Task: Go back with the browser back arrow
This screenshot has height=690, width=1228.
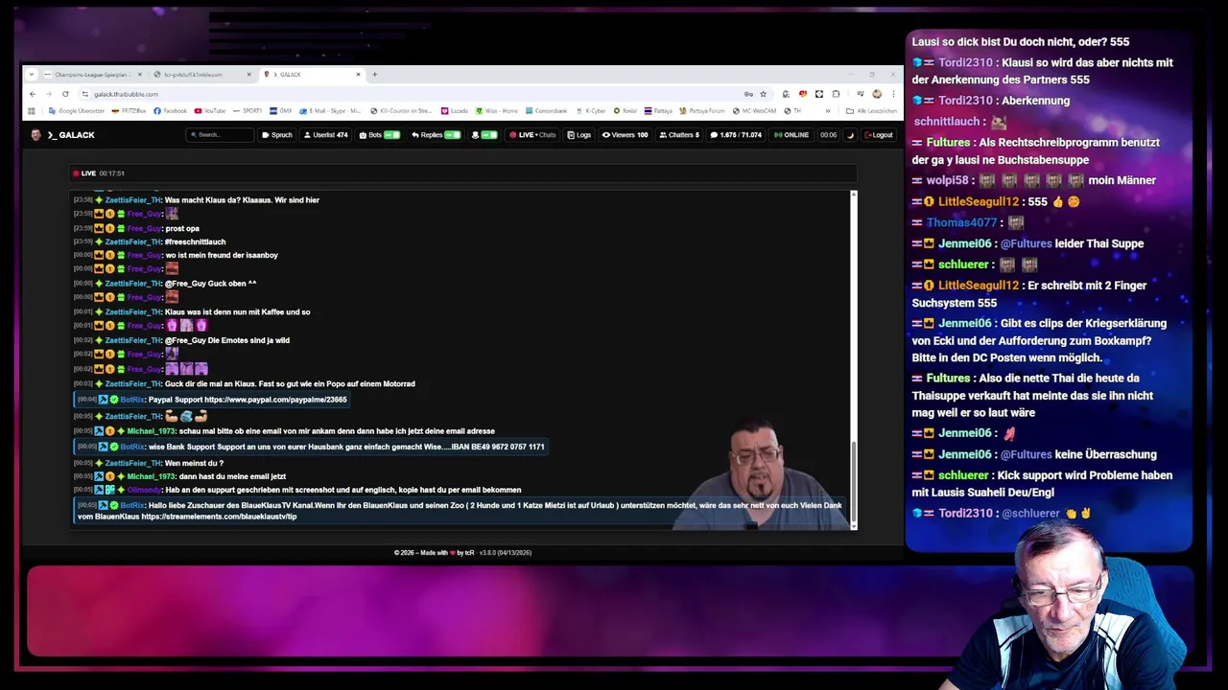Action: 33,94
